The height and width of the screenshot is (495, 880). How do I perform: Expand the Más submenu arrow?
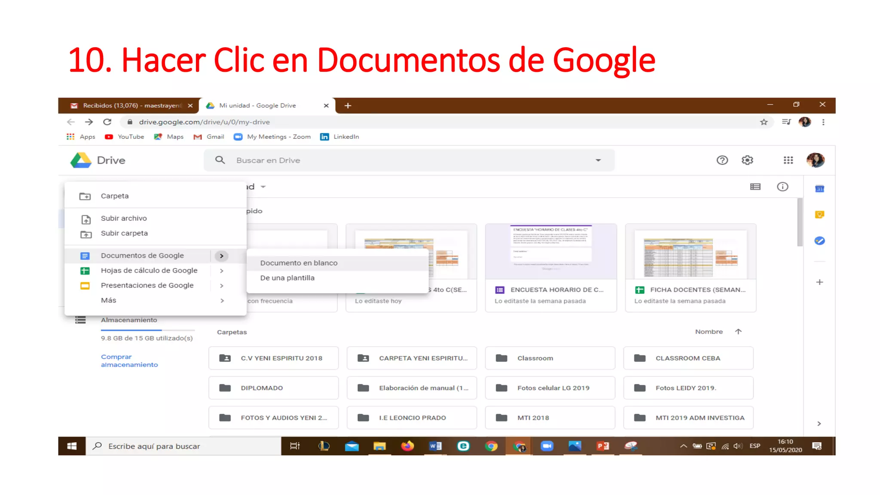(222, 300)
